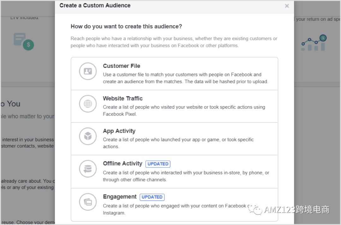341x225 pixels.
Task: Click the Offline Activity in-store description
Action: coord(186,176)
